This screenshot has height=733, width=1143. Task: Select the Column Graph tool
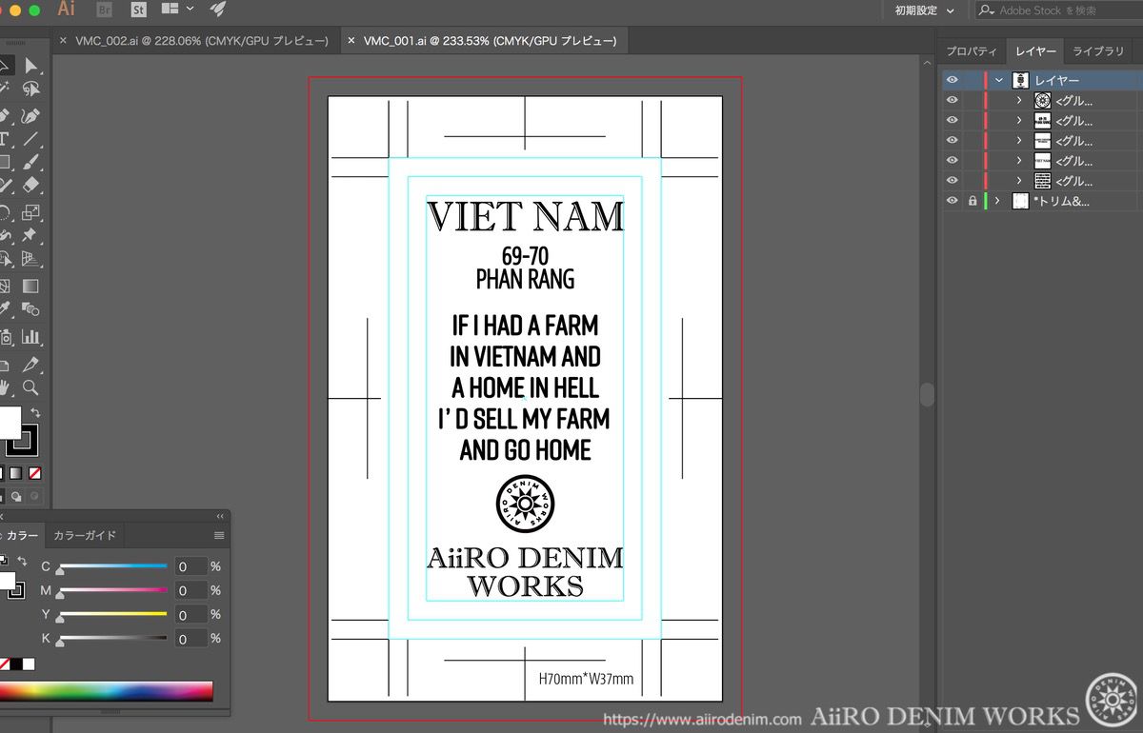[x=31, y=336]
